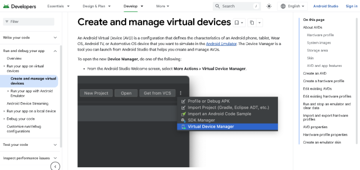Jump to Hardware profile properties
This screenshot has height=170, width=360.
[x=325, y=135]
